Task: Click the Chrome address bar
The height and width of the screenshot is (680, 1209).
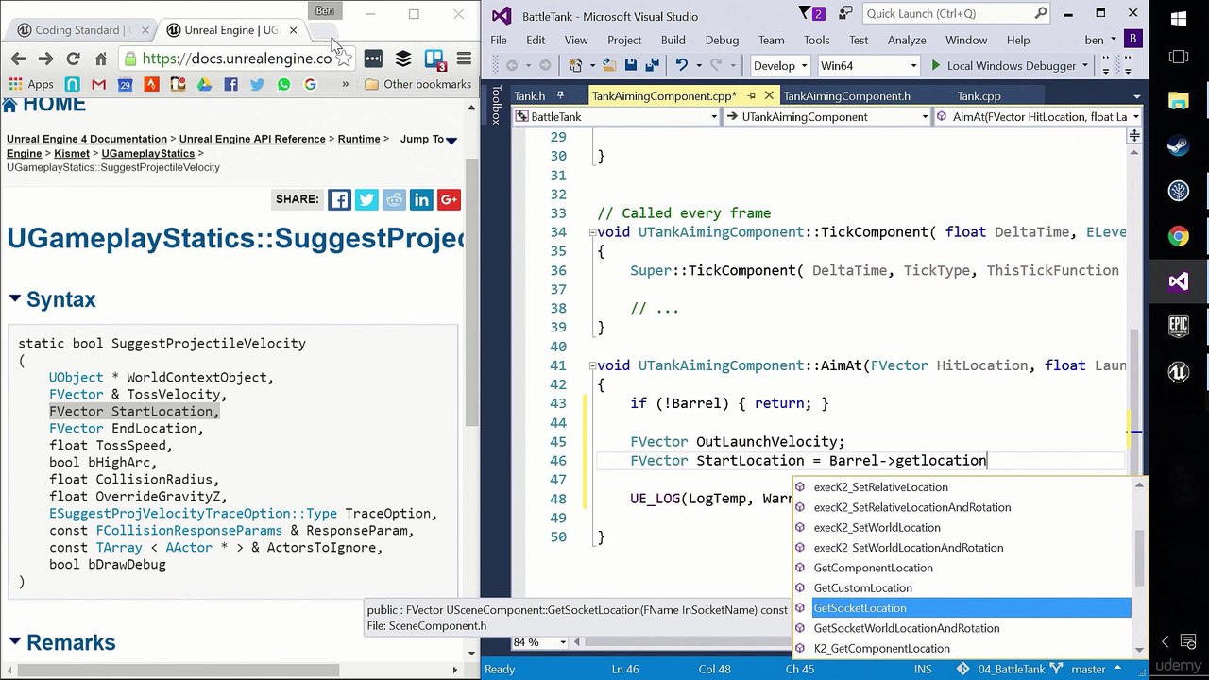Action: click(236, 59)
